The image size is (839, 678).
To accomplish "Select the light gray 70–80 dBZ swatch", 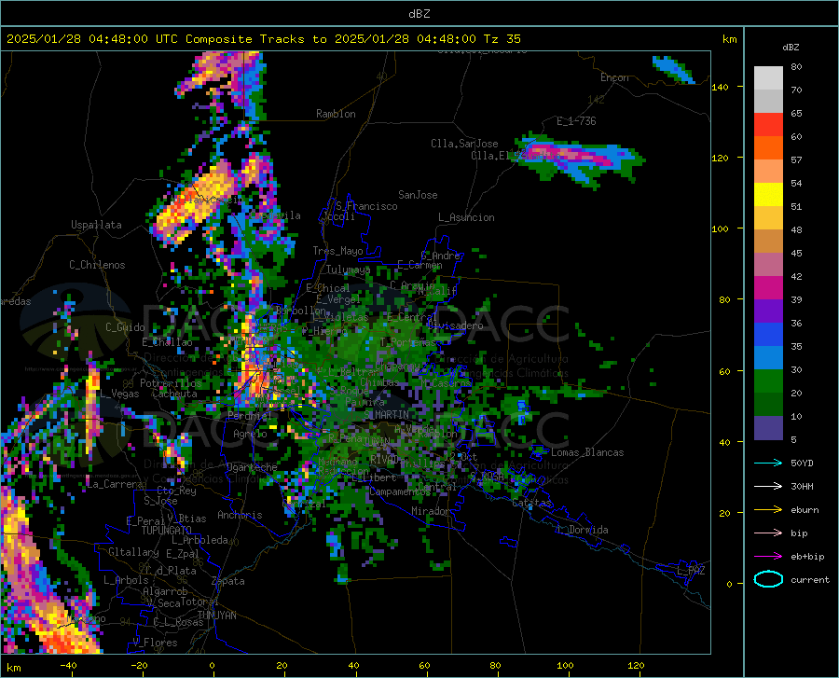I will [x=768, y=78].
